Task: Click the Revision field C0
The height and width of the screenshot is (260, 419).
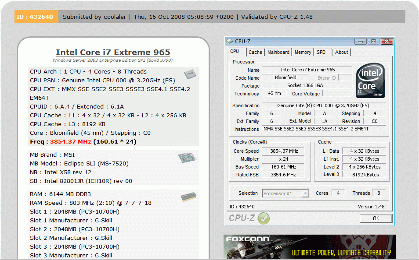Action: pos(375,121)
